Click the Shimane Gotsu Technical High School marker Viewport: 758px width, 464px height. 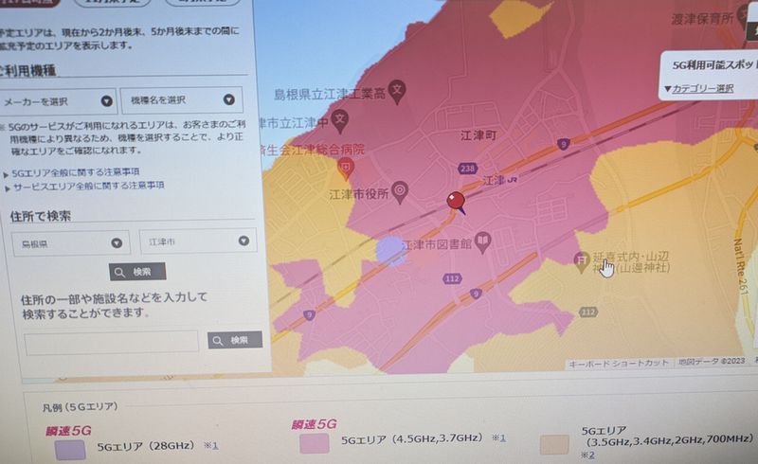point(397,92)
